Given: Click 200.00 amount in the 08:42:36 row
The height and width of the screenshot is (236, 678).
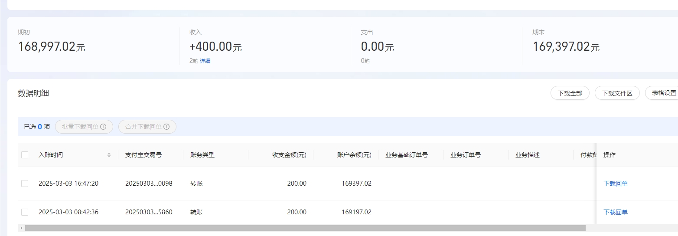Looking at the screenshot, I should pyautogui.click(x=297, y=212).
